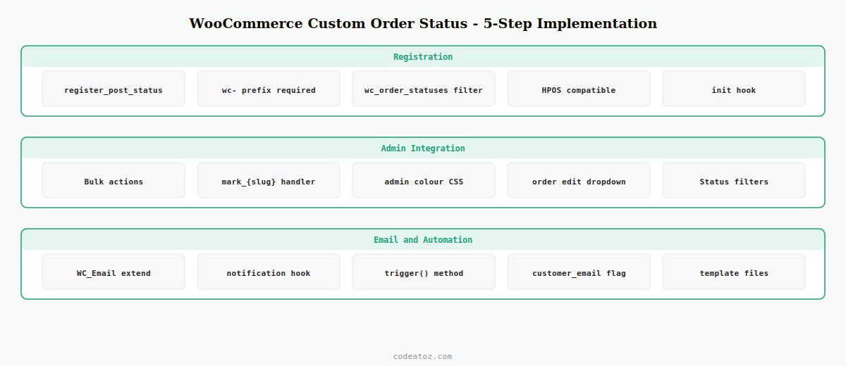Click the mark_{slug} handler card
This screenshot has height=366, width=846.
click(x=269, y=180)
